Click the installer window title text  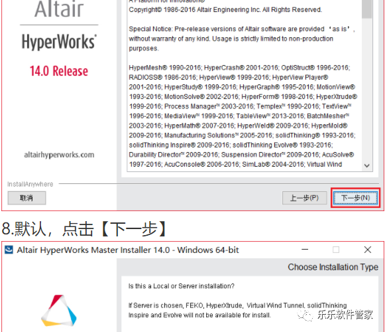[x=128, y=250]
